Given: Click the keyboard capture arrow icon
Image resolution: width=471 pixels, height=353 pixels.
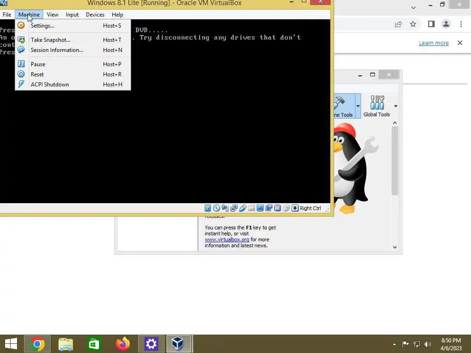Looking at the screenshot, I should click(295, 208).
